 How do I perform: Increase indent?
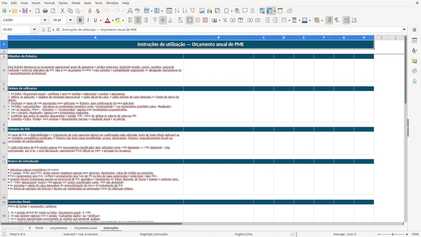coord(267,20)
